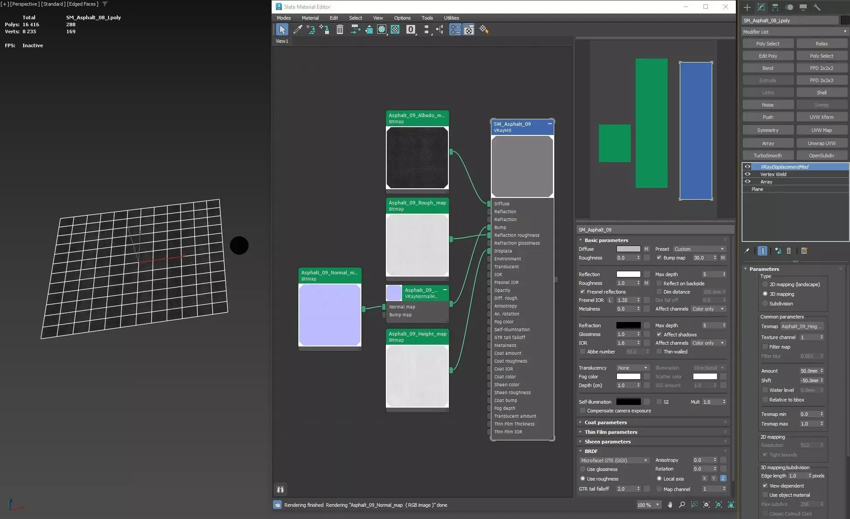Click the select by material icon
The width and height of the screenshot is (850, 519).
coord(483,29)
